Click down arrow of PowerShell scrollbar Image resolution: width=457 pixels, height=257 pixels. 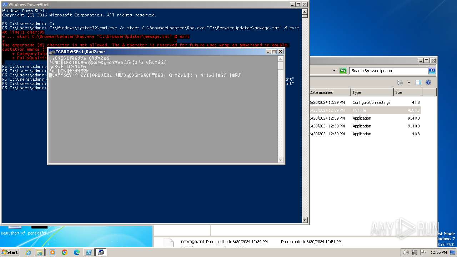pos(305,220)
